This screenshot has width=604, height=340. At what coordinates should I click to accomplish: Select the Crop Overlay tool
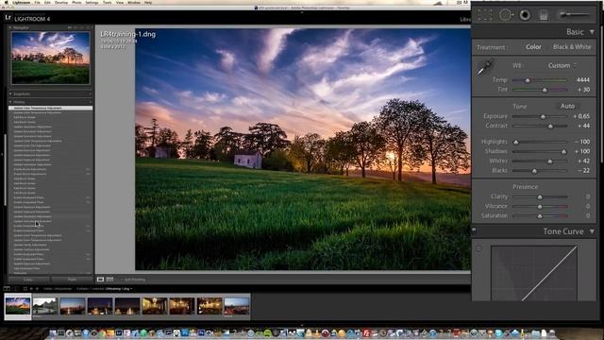[485, 15]
